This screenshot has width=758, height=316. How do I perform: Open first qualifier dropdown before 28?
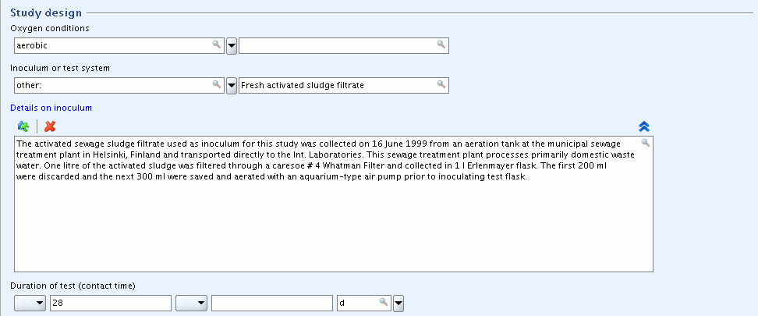point(30,304)
